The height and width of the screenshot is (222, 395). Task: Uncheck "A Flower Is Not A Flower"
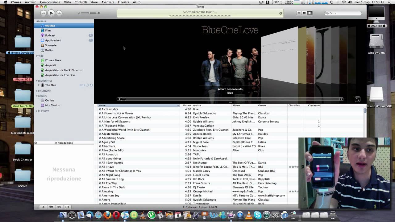[100, 113]
